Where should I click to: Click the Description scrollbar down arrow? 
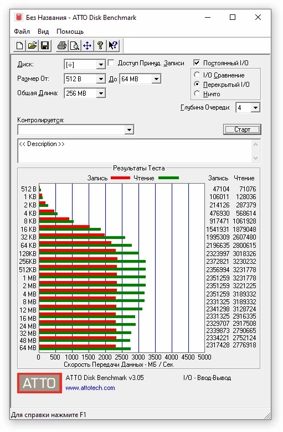coord(255,158)
